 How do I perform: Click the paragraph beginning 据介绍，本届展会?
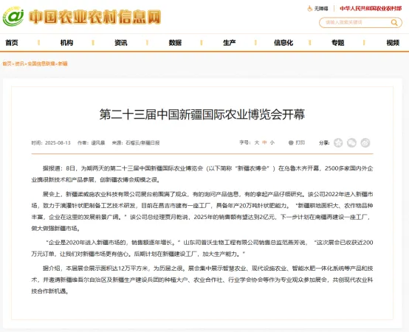point(202,280)
